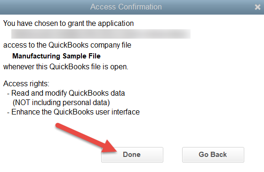
Task: Click the blurred application name field
Action: pos(101,34)
